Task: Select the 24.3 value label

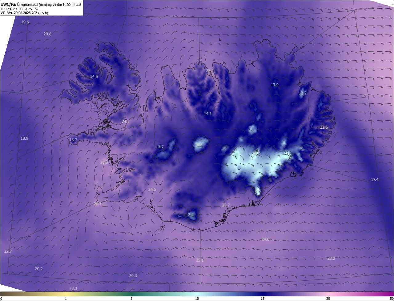Action: pyautogui.click(x=126, y=122)
